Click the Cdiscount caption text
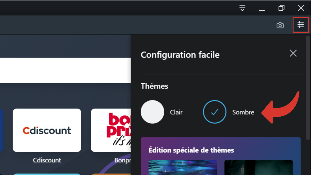The image size is (311, 175). pos(47,160)
